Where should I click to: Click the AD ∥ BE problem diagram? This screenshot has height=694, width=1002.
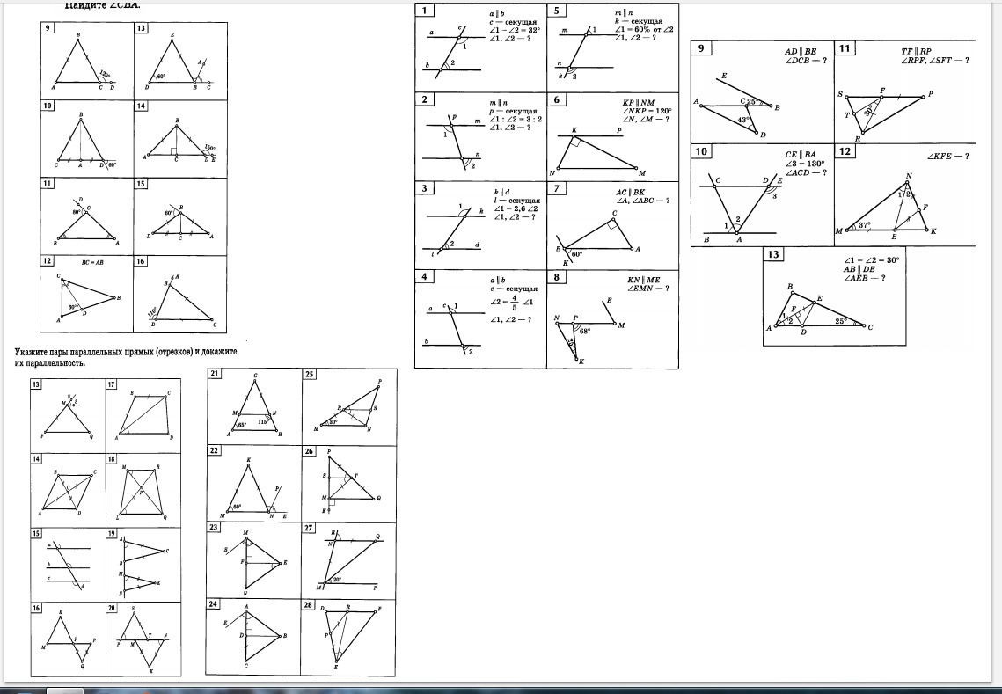coord(761,91)
